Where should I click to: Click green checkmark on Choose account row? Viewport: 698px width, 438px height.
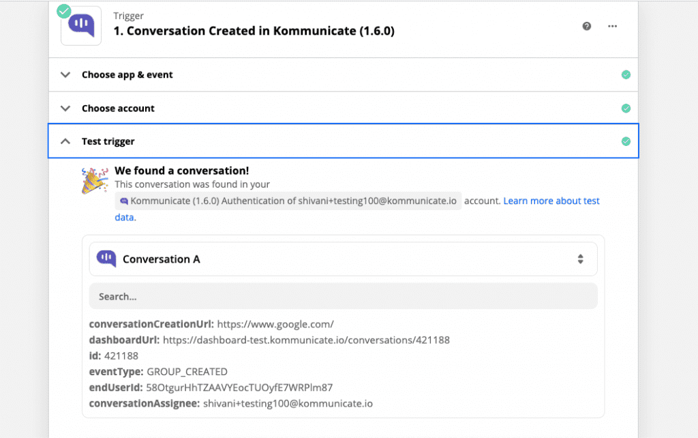(626, 108)
